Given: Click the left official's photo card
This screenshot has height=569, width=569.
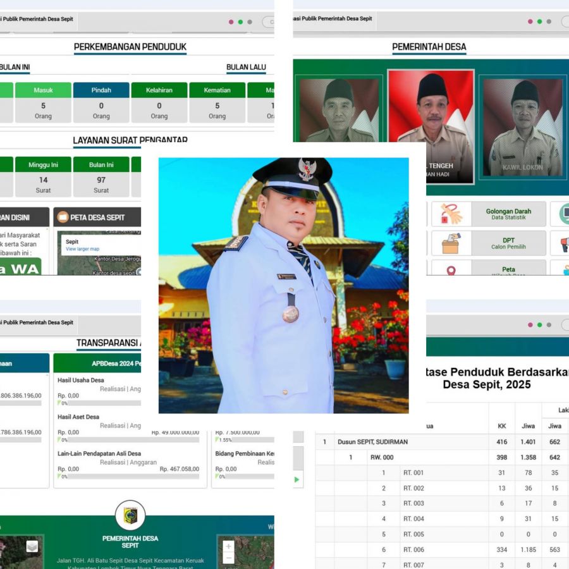Looking at the screenshot, I should click(339, 109).
